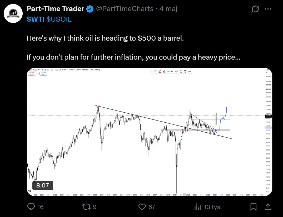The width and height of the screenshot is (283, 217).
Task: Click the Part-Time Trader display name
Action: tap(55, 9)
